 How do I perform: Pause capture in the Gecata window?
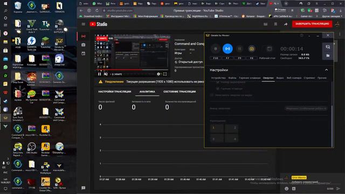[239, 49]
